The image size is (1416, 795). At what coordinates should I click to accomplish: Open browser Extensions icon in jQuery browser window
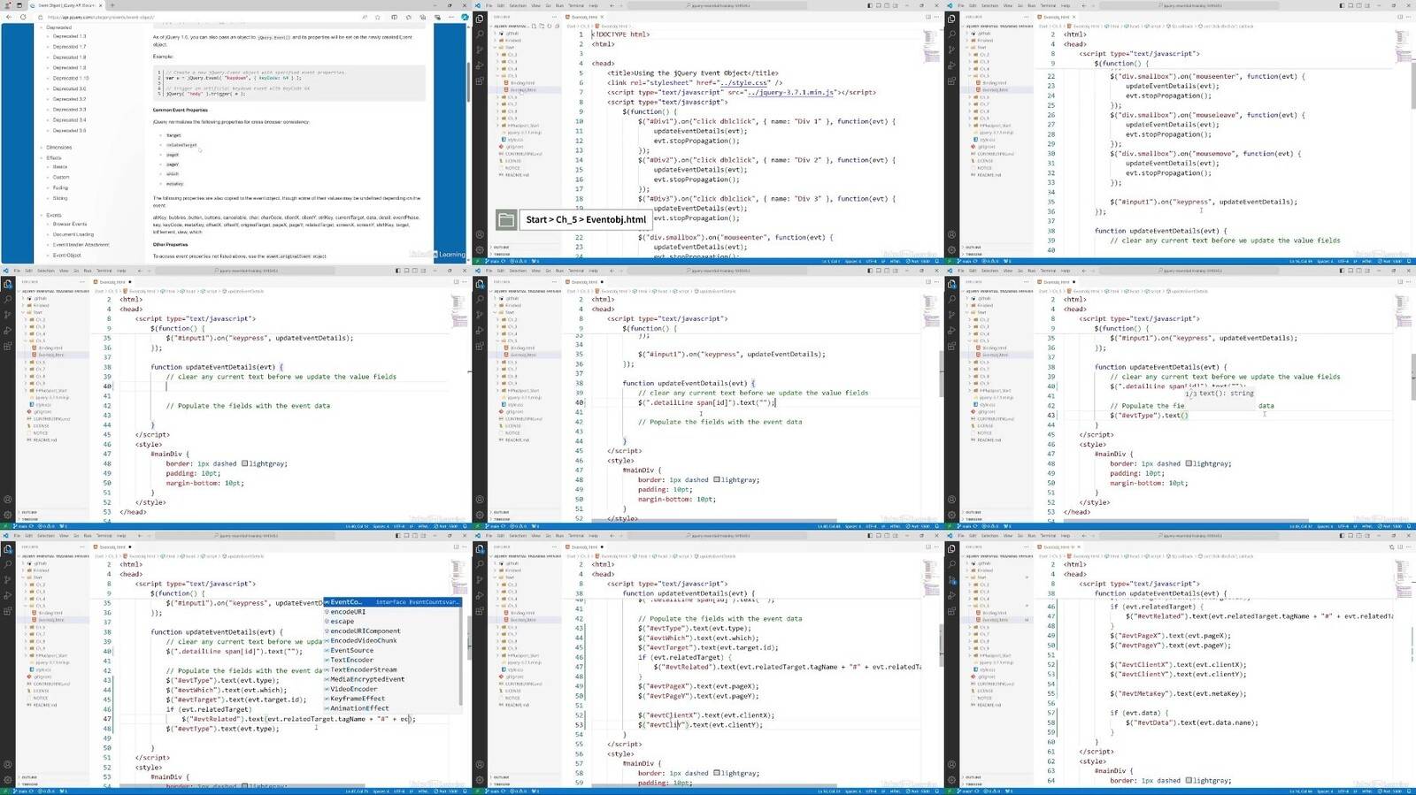[408, 17]
